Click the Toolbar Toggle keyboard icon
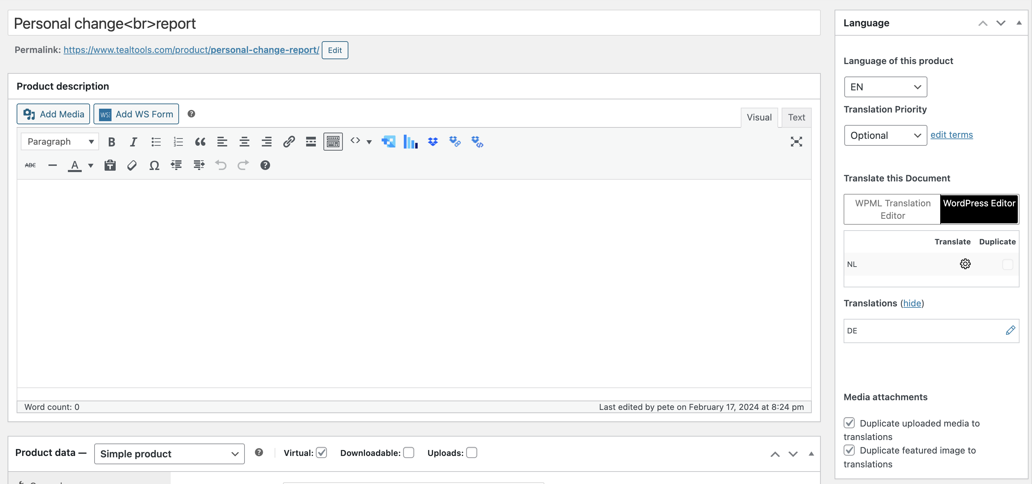The width and height of the screenshot is (1032, 484). click(333, 142)
